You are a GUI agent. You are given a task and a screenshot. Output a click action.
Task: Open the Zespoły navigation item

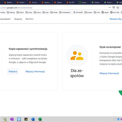pyautogui.click(x=18, y=19)
